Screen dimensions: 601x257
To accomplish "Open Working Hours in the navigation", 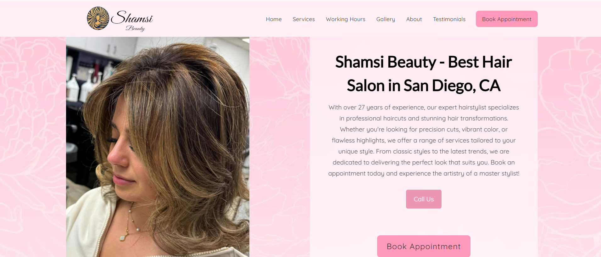I will (346, 19).
